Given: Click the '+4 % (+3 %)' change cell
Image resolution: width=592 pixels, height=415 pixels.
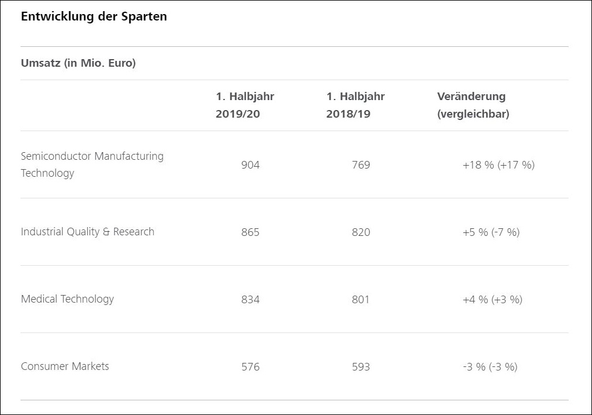Looking at the screenshot, I should point(492,300).
